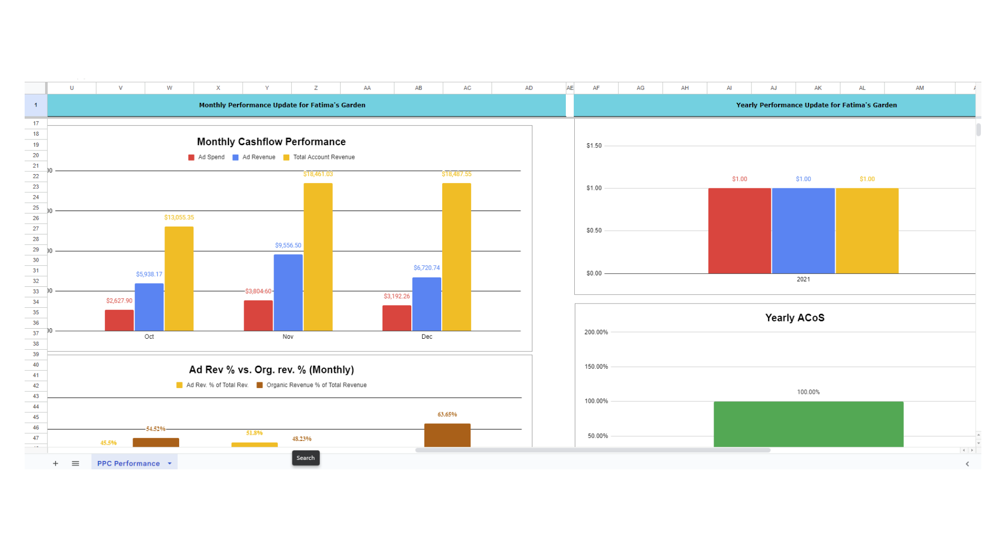Screen dimensions: 1006x548
Task: Select row 17 header
Action: (x=36, y=124)
